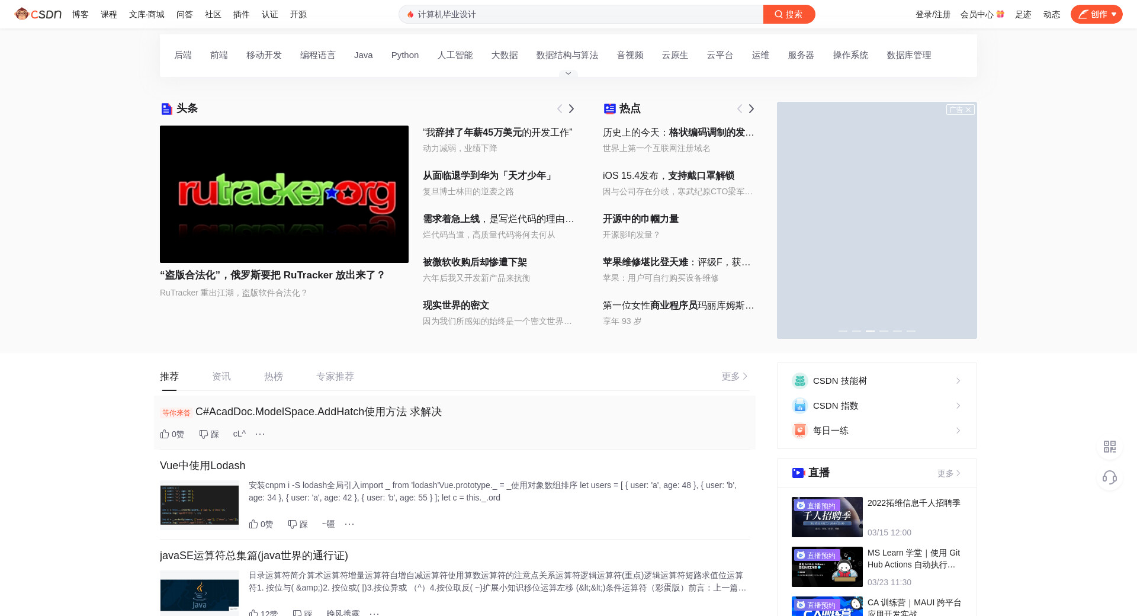Click the 每日一练 icon
Screen dimensions: 1137x616
pyautogui.click(x=799, y=431)
